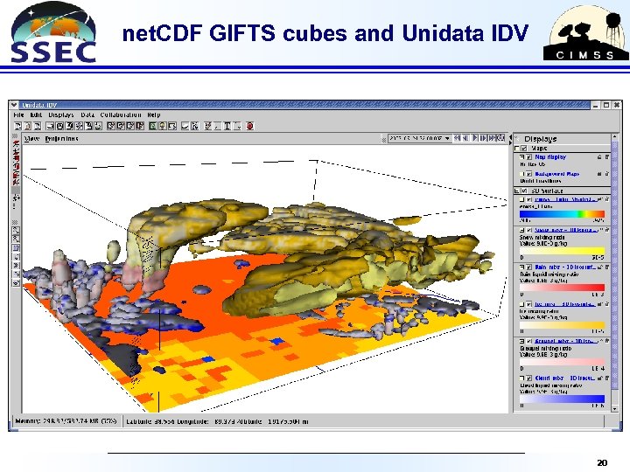This screenshot has width=630, height=472.
Task: Click trash icon for Snow mixr display
Action: tap(607, 231)
